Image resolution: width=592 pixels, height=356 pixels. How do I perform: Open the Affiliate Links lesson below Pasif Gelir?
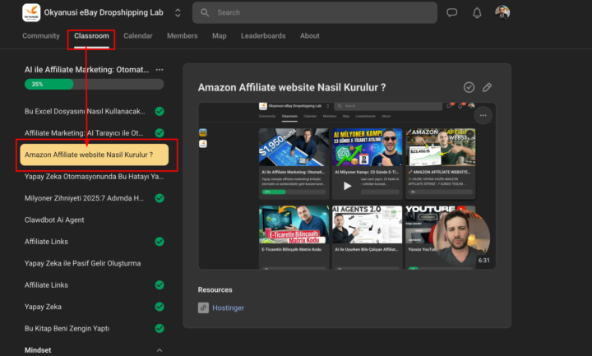(x=46, y=285)
